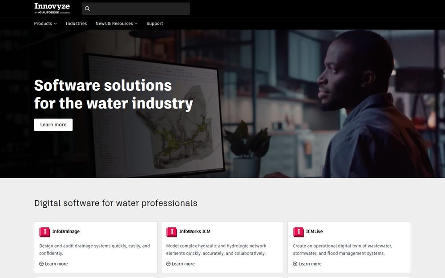445x278 pixels.
Task: Click the magnifier search icon
Action: coord(87,9)
